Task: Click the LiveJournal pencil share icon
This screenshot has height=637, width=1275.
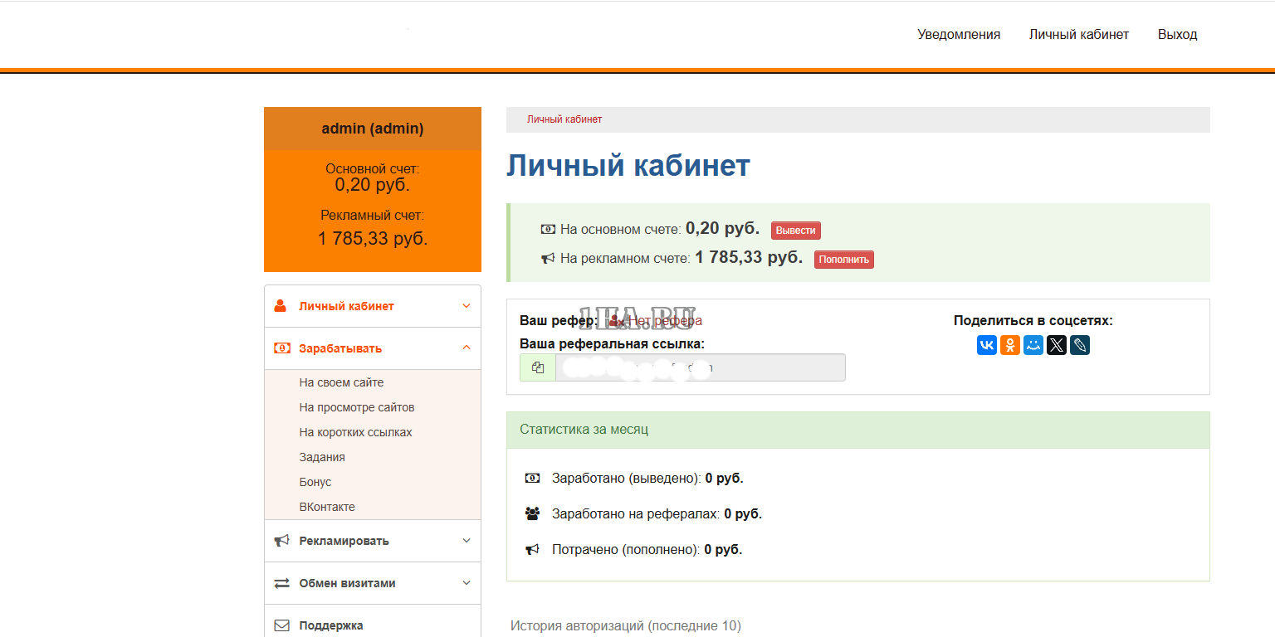Action: coord(1080,345)
